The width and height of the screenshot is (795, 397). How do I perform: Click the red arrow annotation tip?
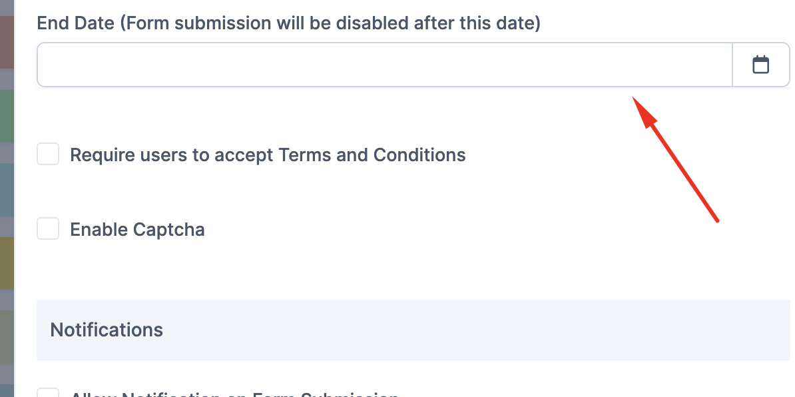634,97
